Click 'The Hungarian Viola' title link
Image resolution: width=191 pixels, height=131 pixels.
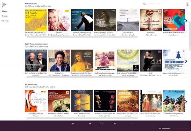[36, 114]
